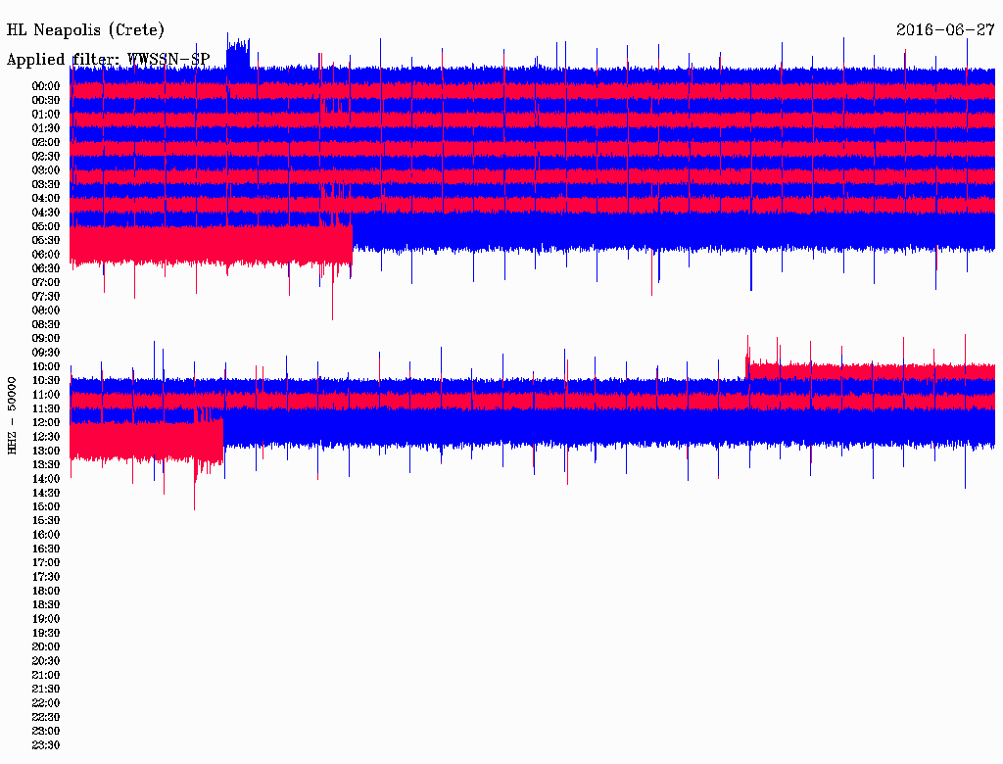Screen dimensions: 1003x764
Task: Click the 14:30 time label
Action: click(x=46, y=493)
